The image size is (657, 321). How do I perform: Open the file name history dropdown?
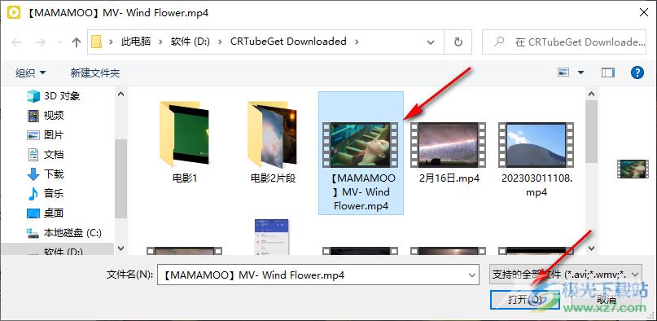pos(472,275)
